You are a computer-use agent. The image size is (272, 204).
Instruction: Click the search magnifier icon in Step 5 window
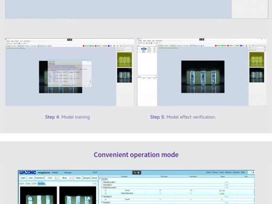pyautogui.click(x=265, y=48)
